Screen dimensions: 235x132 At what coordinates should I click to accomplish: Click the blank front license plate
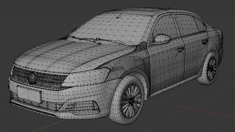(x=29, y=94)
